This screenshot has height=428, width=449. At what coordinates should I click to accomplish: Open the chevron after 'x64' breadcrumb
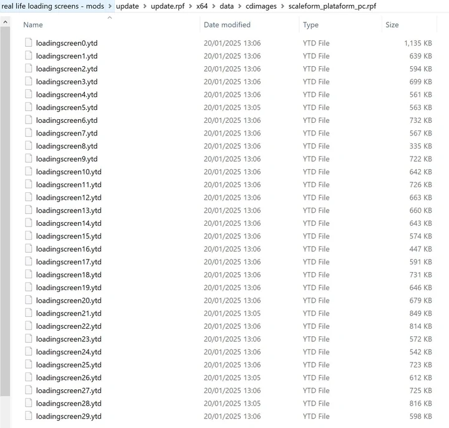click(x=214, y=6)
